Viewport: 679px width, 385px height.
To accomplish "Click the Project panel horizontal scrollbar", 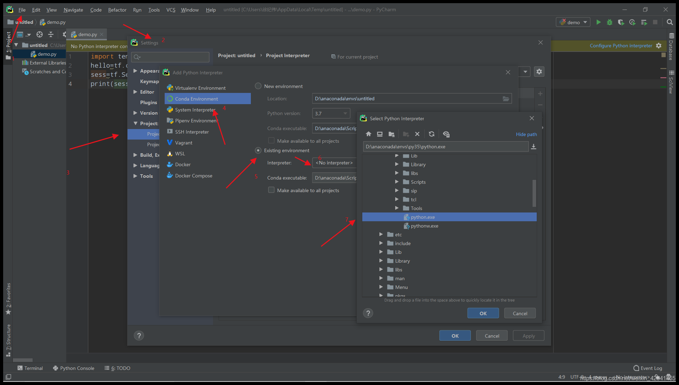I will pos(23,360).
